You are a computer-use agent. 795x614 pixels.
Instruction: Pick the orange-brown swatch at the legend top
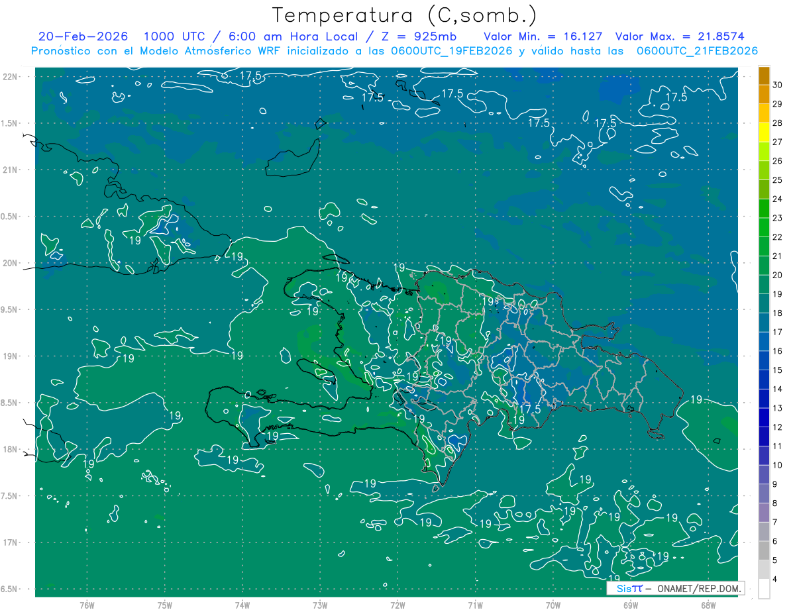coord(764,76)
